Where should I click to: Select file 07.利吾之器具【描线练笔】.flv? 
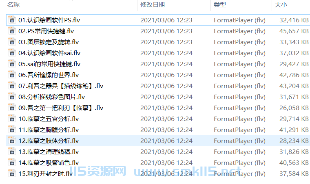[x=61, y=86]
